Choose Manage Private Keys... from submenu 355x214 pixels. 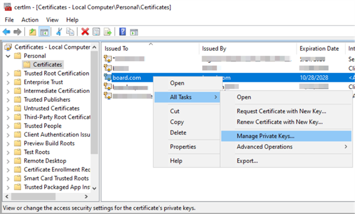286,136
